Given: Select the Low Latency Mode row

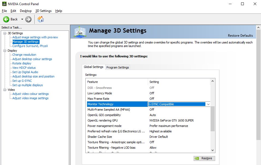Looking at the screenshot, I should (100, 93).
